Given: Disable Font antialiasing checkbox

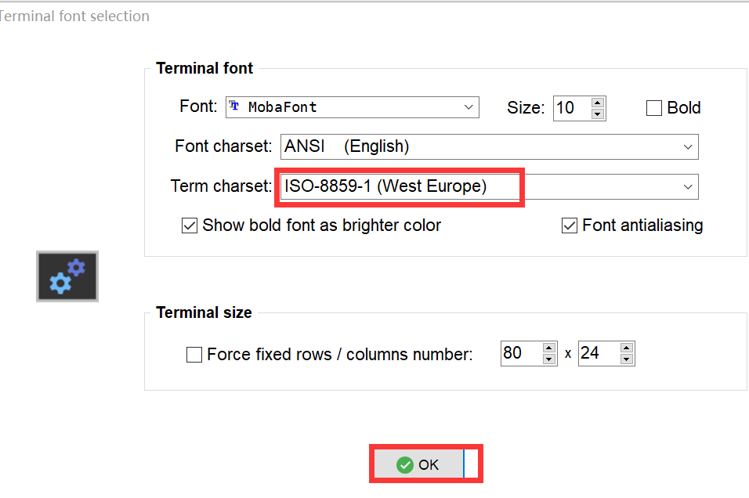Looking at the screenshot, I should tap(570, 226).
